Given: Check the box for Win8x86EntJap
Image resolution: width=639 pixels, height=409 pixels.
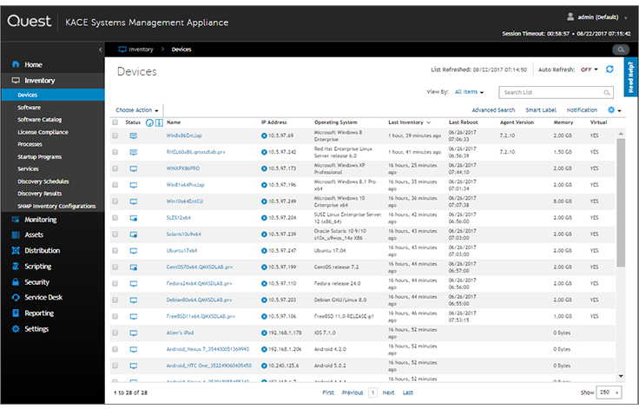Looking at the screenshot, I should click(x=115, y=136).
